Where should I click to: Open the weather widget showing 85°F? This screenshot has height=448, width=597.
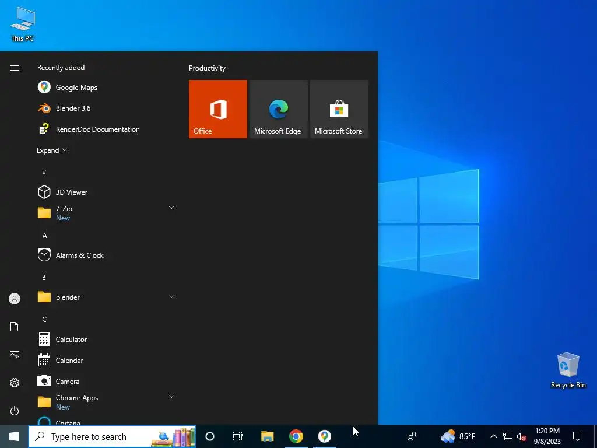[x=458, y=436]
